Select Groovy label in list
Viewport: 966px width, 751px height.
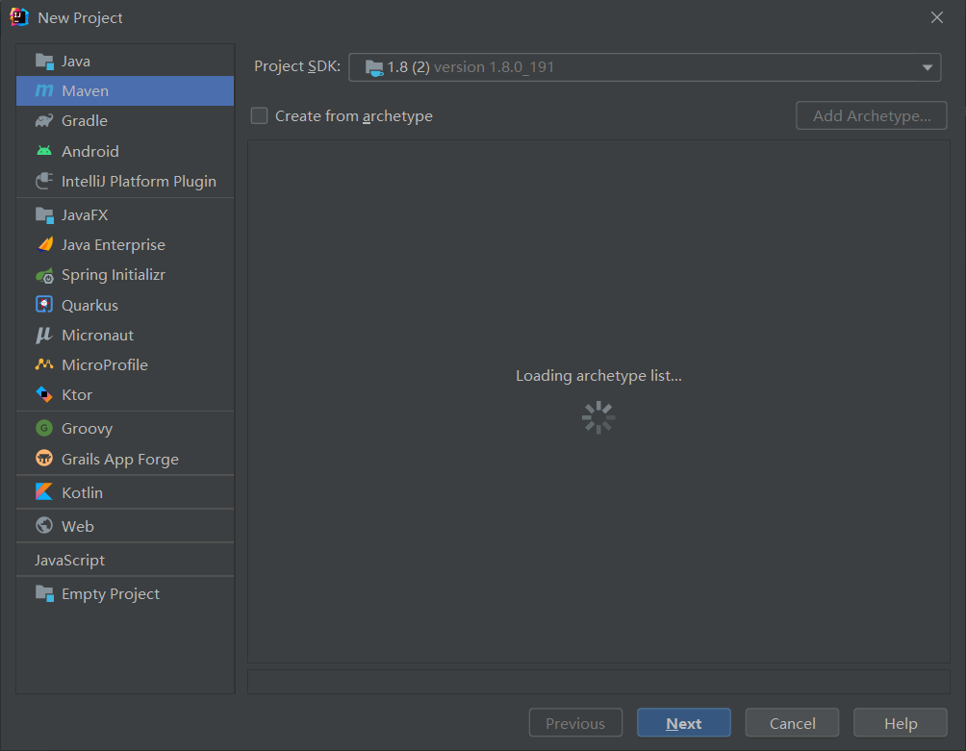pyautogui.click(x=87, y=429)
